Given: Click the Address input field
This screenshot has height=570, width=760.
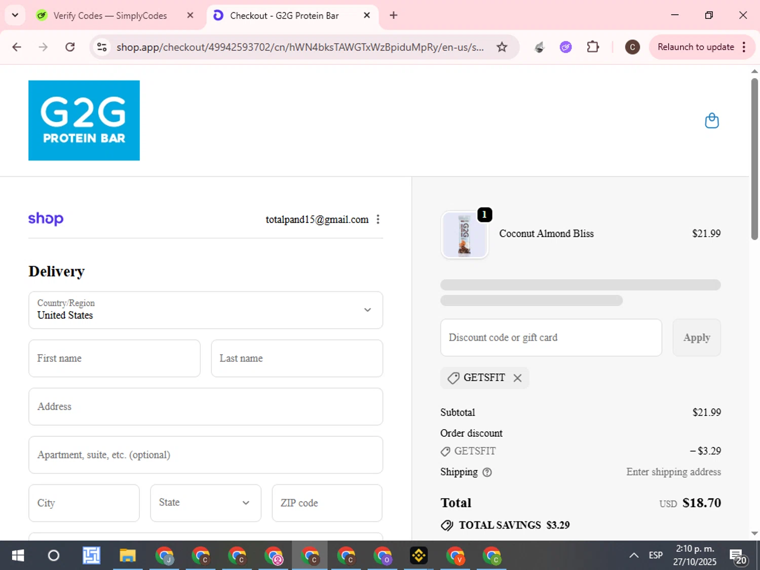Looking at the screenshot, I should 206,406.
